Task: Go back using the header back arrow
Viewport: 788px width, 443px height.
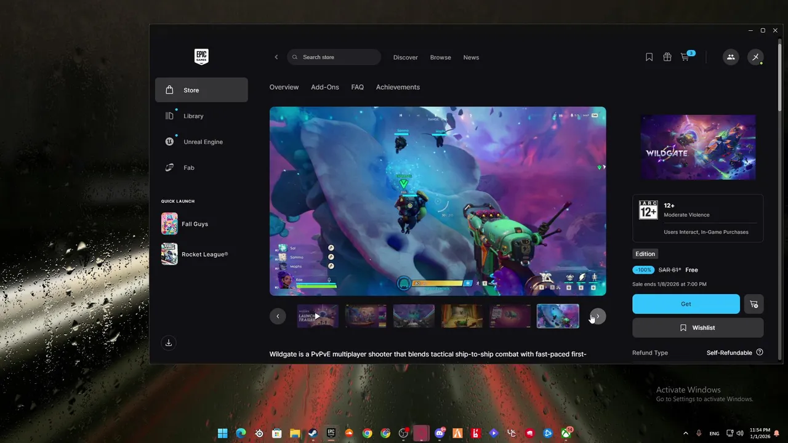Action: pos(276,57)
